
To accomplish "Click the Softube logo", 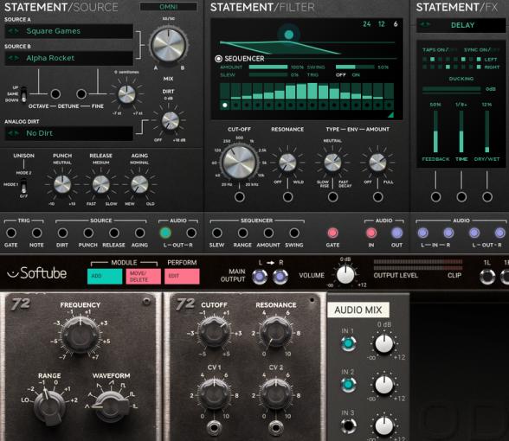I will [36, 273].
